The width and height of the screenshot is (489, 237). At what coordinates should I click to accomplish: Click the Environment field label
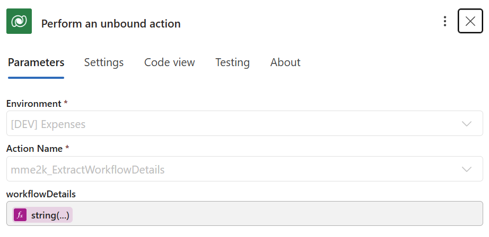[34, 104]
